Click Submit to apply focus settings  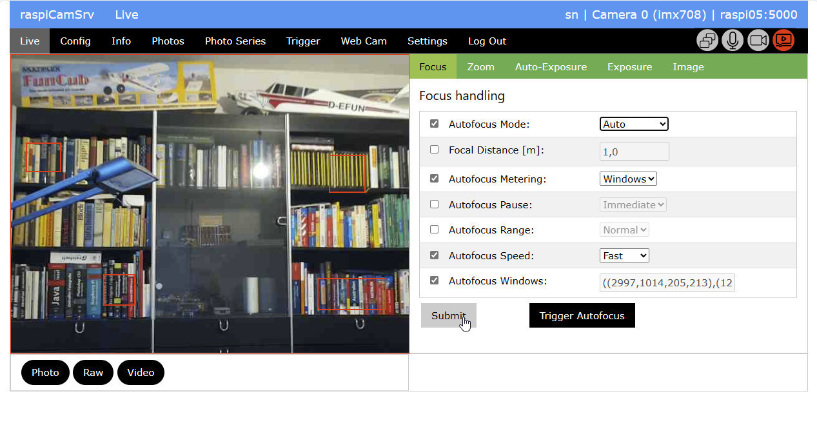pos(448,315)
